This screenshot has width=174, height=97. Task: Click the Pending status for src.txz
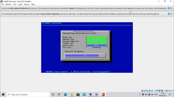pos(97,47)
